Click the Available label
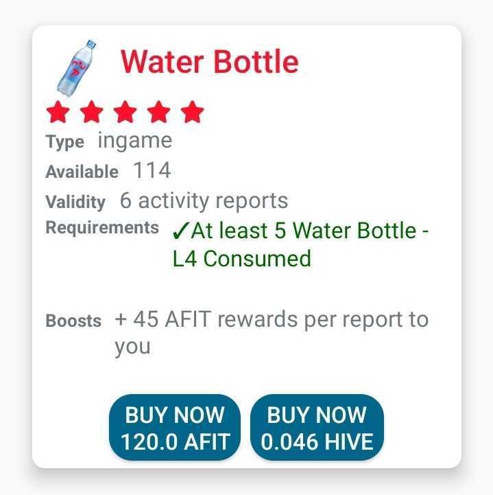The width and height of the screenshot is (493, 495). (82, 172)
